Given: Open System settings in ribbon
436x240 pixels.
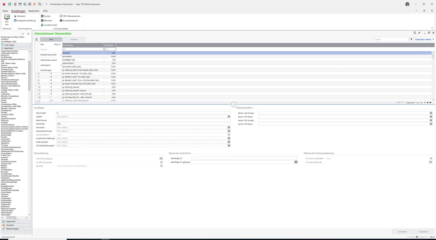Looking at the screenshot, I should (46, 16).
